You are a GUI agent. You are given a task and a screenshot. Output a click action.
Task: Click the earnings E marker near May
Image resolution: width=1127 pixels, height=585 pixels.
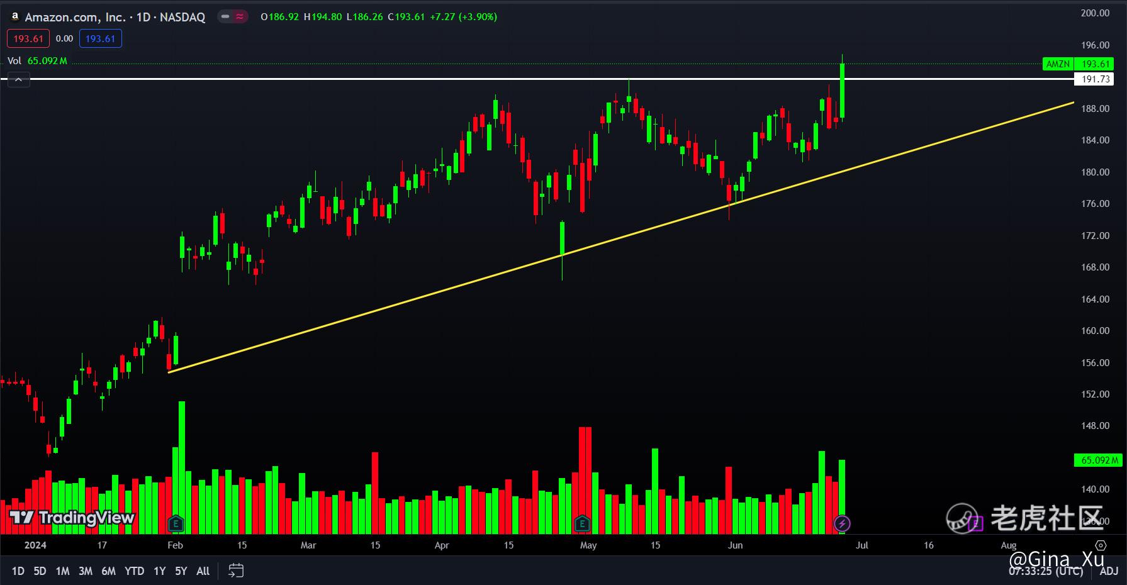(x=582, y=523)
